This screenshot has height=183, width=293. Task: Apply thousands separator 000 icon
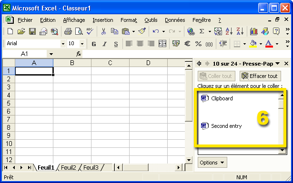(209, 44)
